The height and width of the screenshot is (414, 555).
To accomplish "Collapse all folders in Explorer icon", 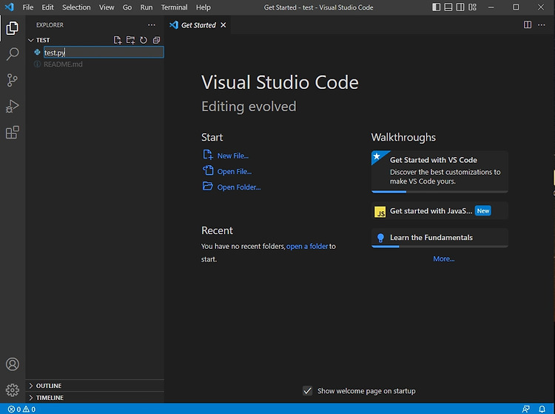I will pos(156,40).
